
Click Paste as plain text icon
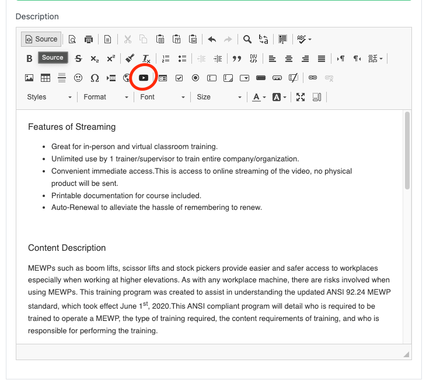point(176,39)
